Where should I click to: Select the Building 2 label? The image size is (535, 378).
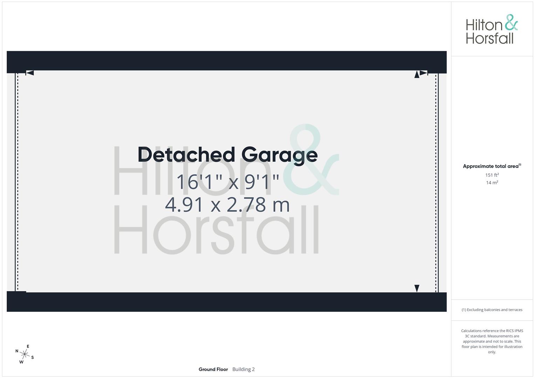pyautogui.click(x=243, y=369)
